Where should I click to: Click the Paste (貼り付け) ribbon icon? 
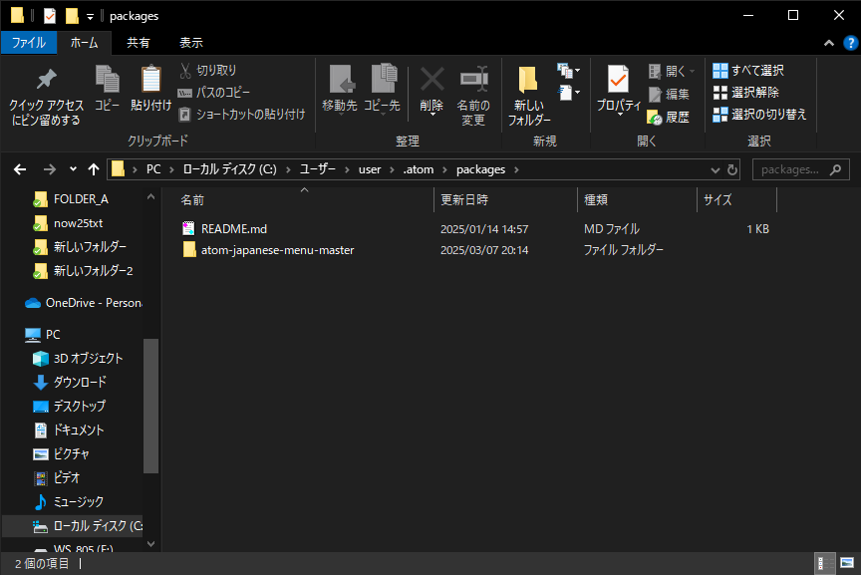[151, 88]
